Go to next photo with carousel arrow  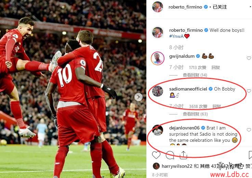138,97
